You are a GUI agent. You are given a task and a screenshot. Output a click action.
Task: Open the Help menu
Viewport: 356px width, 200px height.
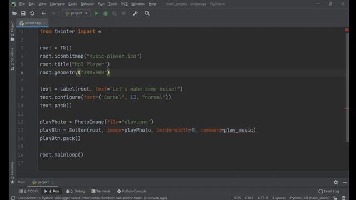click(152, 4)
